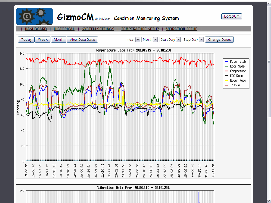This screenshot has height=203, width=271.
Task: Go to SYSTEM SETTINGS
Action: (x=98, y=29)
